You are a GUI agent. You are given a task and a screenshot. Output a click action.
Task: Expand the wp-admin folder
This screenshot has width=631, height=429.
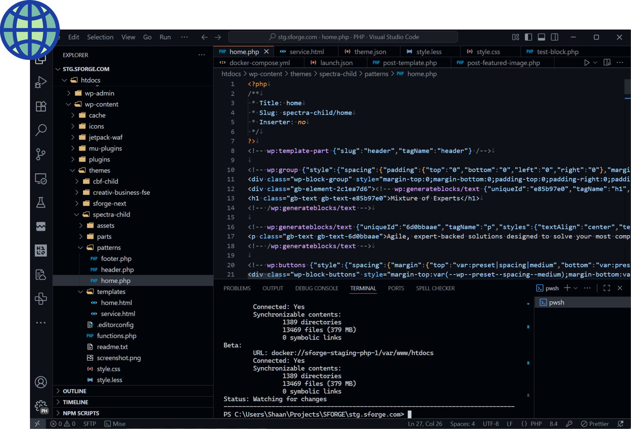coord(99,93)
